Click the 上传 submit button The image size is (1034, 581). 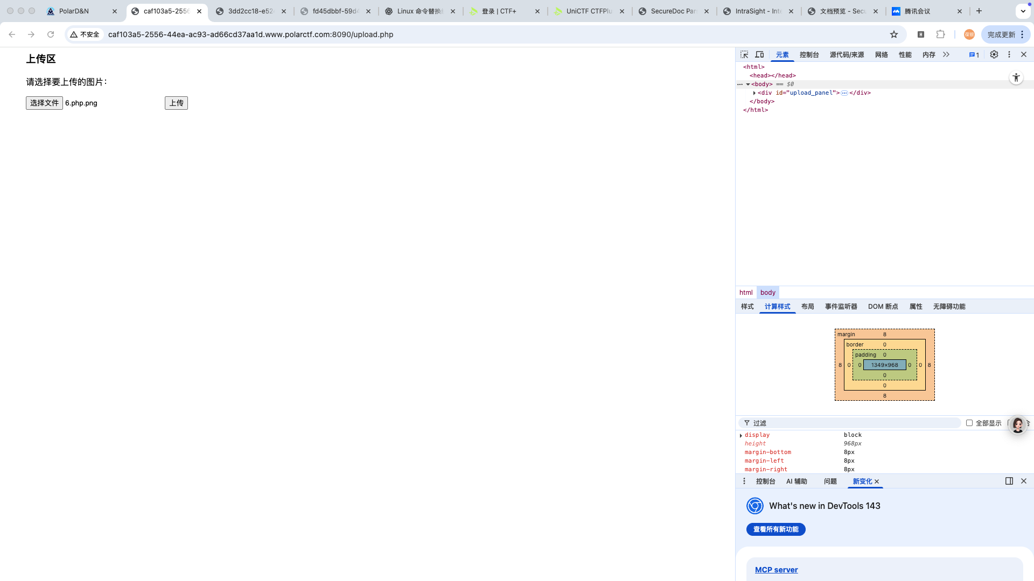point(176,103)
